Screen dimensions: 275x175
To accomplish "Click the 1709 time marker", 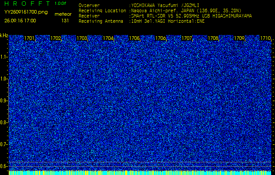I will click(240, 38).
